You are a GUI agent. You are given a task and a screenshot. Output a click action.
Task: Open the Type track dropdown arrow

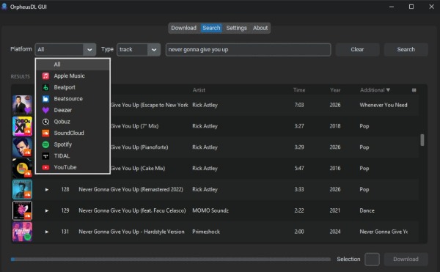coord(154,50)
